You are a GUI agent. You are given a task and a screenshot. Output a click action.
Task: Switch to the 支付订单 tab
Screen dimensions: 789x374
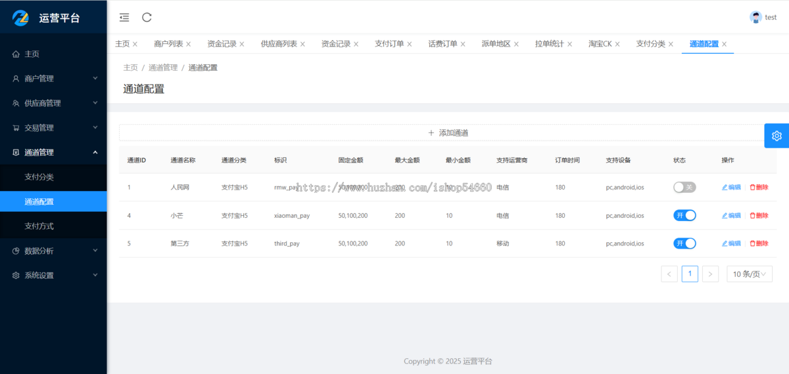tap(389, 44)
